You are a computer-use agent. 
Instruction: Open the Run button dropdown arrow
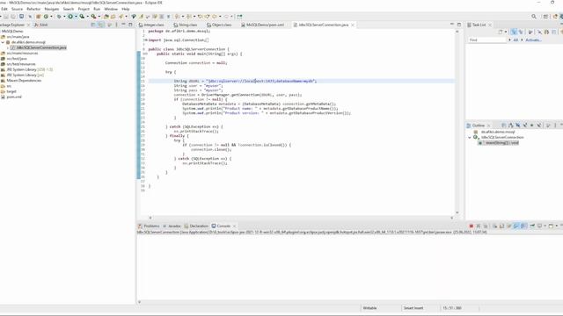(76, 17)
